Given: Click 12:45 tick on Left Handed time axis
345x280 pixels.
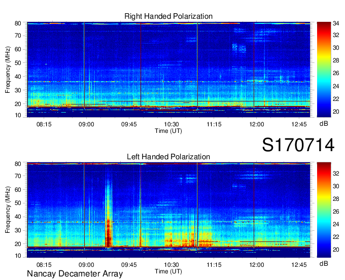Looking at the screenshot, I should (x=299, y=265).
